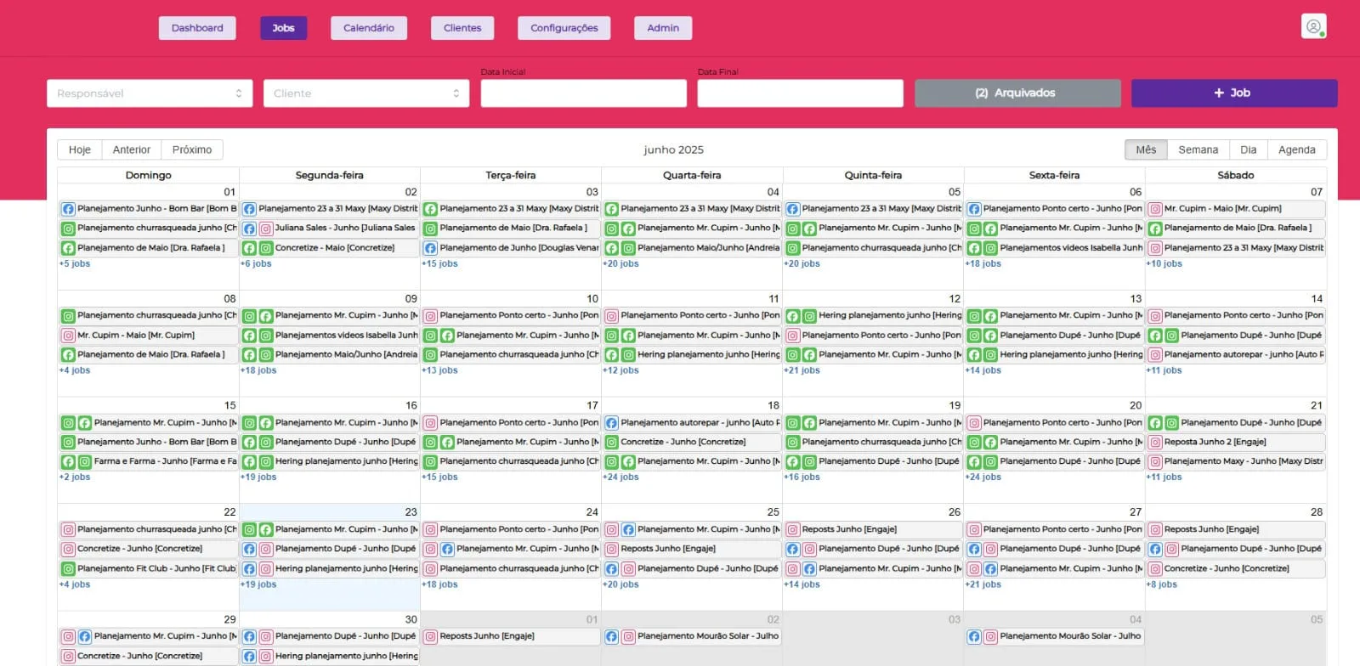Switch calendar to Semana view
Screen dimensions: 1360x666
[x=1198, y=150]
